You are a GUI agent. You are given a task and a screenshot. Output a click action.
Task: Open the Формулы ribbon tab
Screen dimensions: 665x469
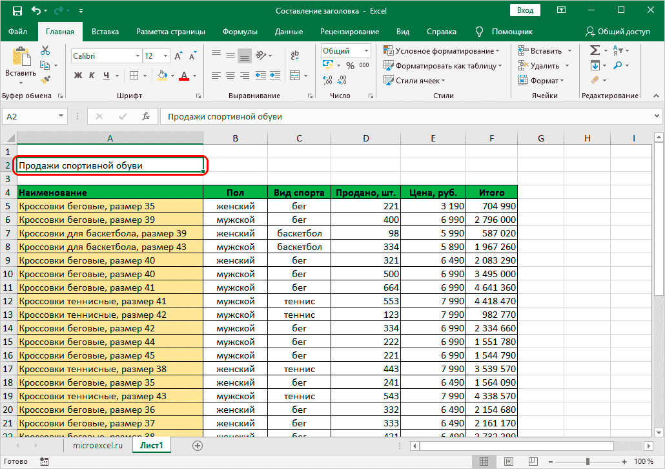click(240, 32)
